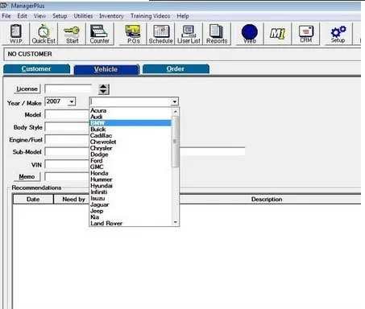365x309 pixels.
Task: Click the License button
Action: (x=27, y=89)
